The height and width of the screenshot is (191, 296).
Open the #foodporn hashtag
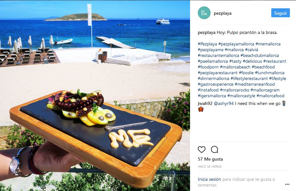tap(208, 67)
